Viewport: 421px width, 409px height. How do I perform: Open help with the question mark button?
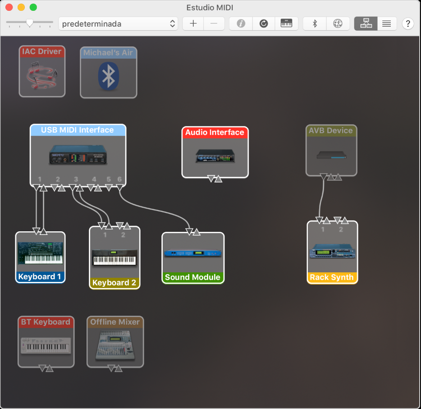pyautogui.click(x=407, y=24)
